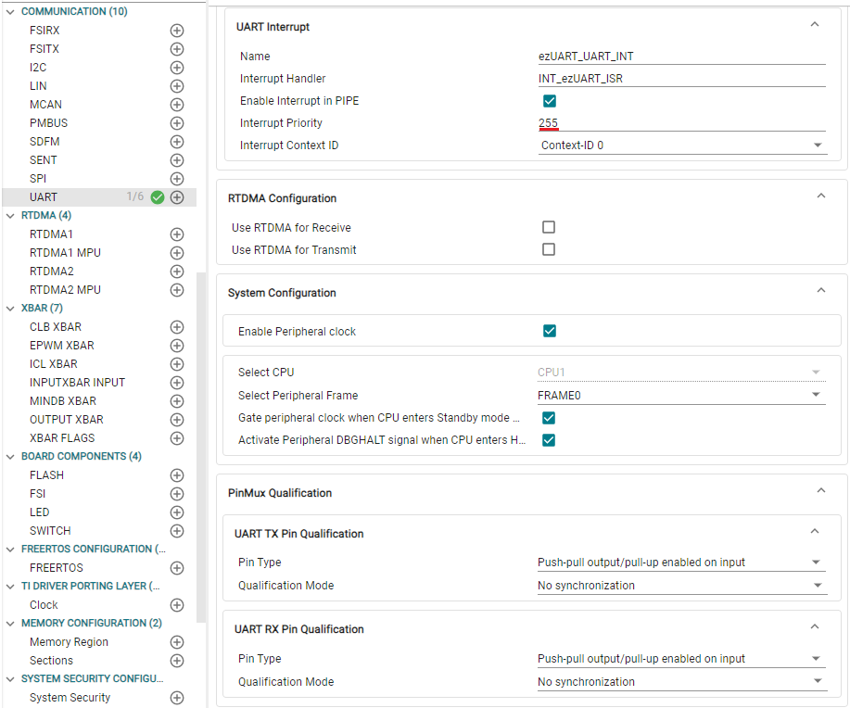Select the UART item in module list

[x=44, y=197]
